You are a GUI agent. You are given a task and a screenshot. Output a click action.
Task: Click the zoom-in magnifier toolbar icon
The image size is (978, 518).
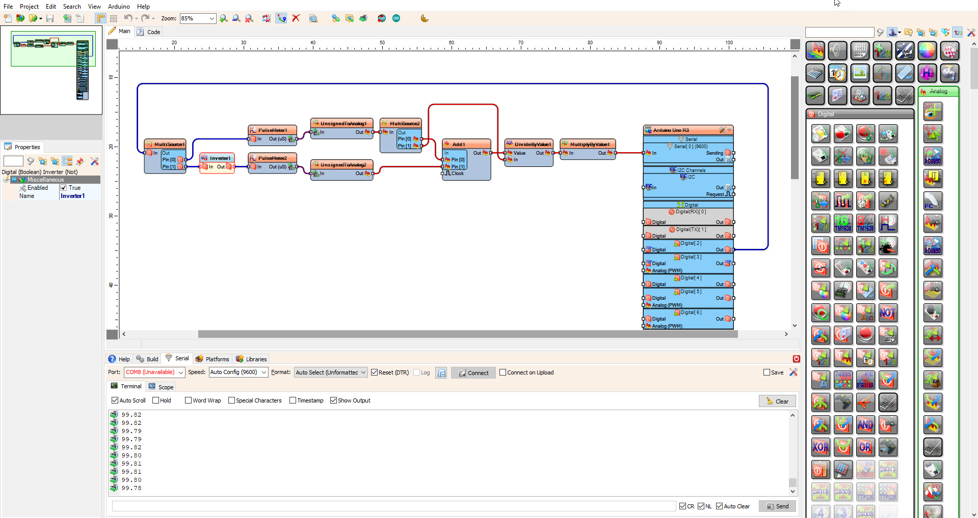pos(223,18)
